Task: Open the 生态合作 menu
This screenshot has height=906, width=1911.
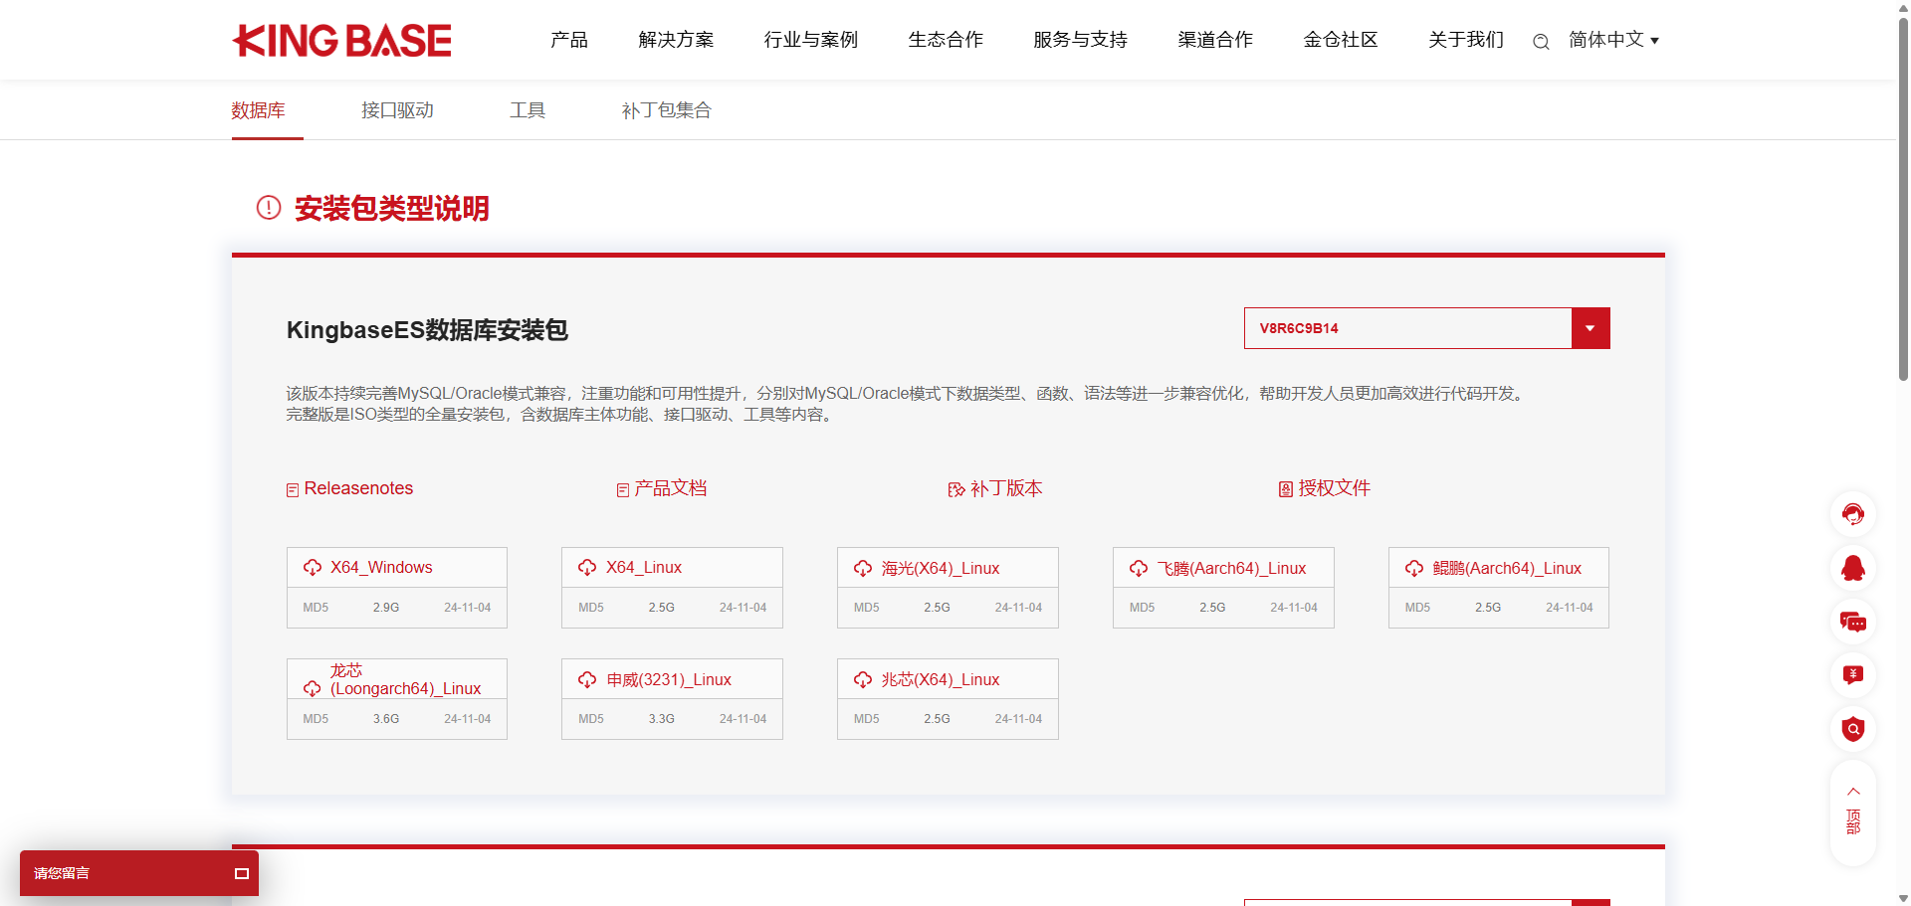Action: pos(946,40)
